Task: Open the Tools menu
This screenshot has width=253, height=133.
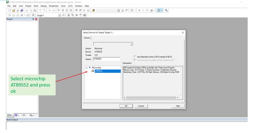Action: pyautogui.click(x=63, y=6)
